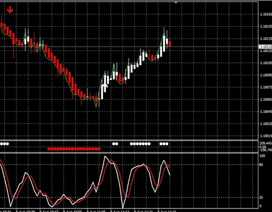Click the stochastic 20 level label

tap(261, 197)
